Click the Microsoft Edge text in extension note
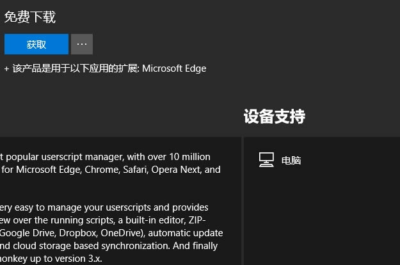Image resolution: width=400 pixels, height=265 pixels. (x=174, y=68)
